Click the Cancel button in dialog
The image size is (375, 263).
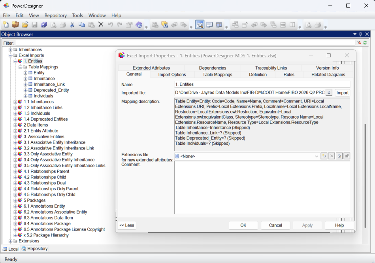[275, 225]
